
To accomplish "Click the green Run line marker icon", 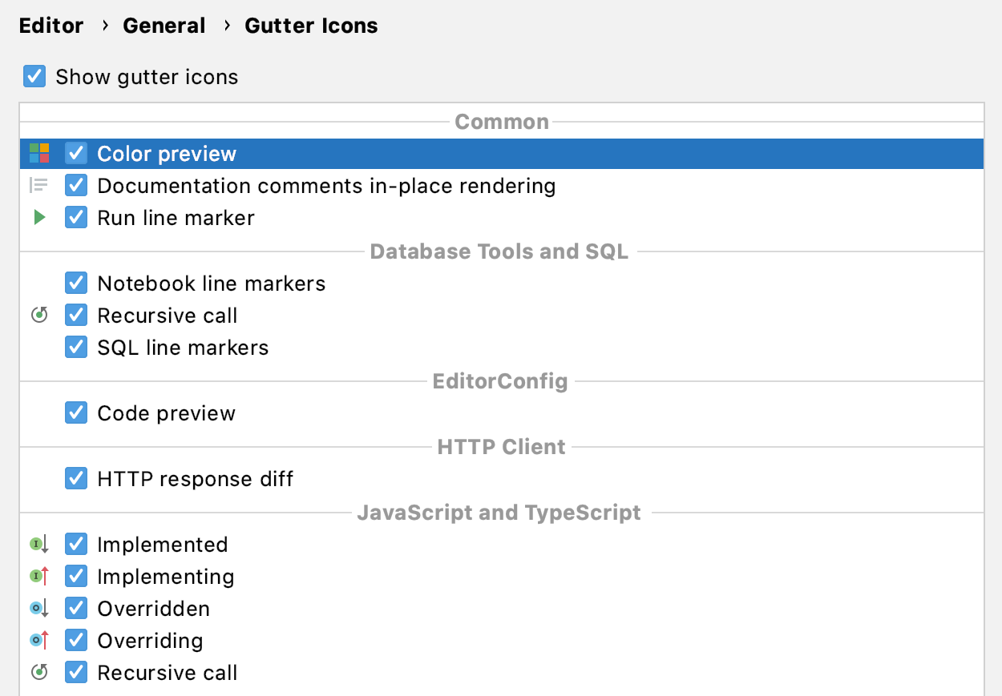I will click(39, 217).
